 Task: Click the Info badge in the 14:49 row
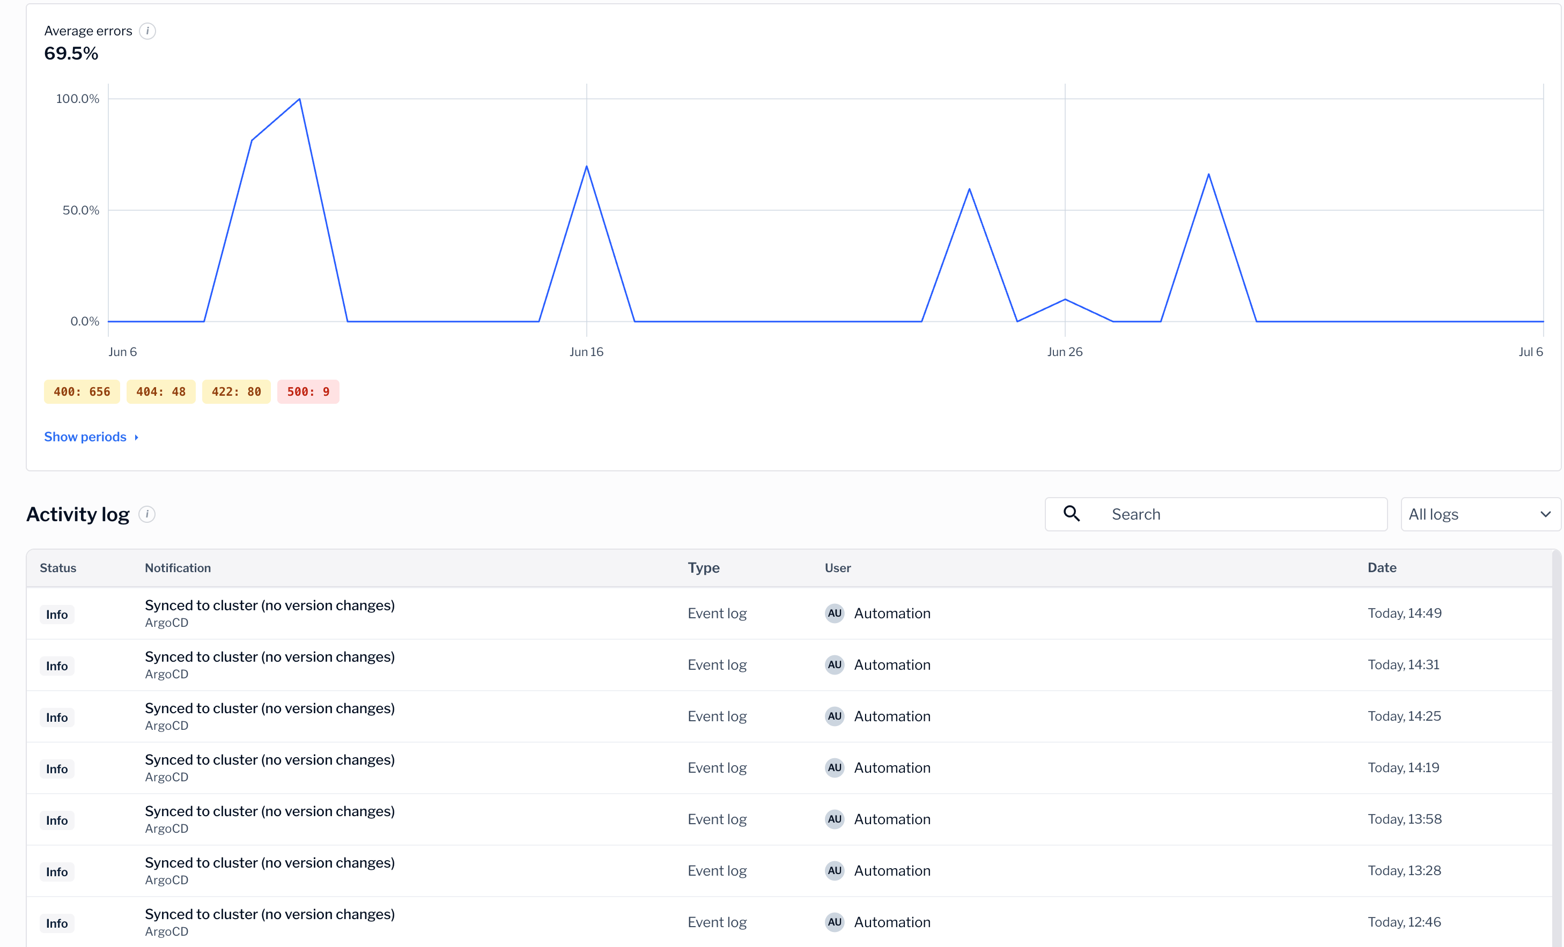[56, 615]
